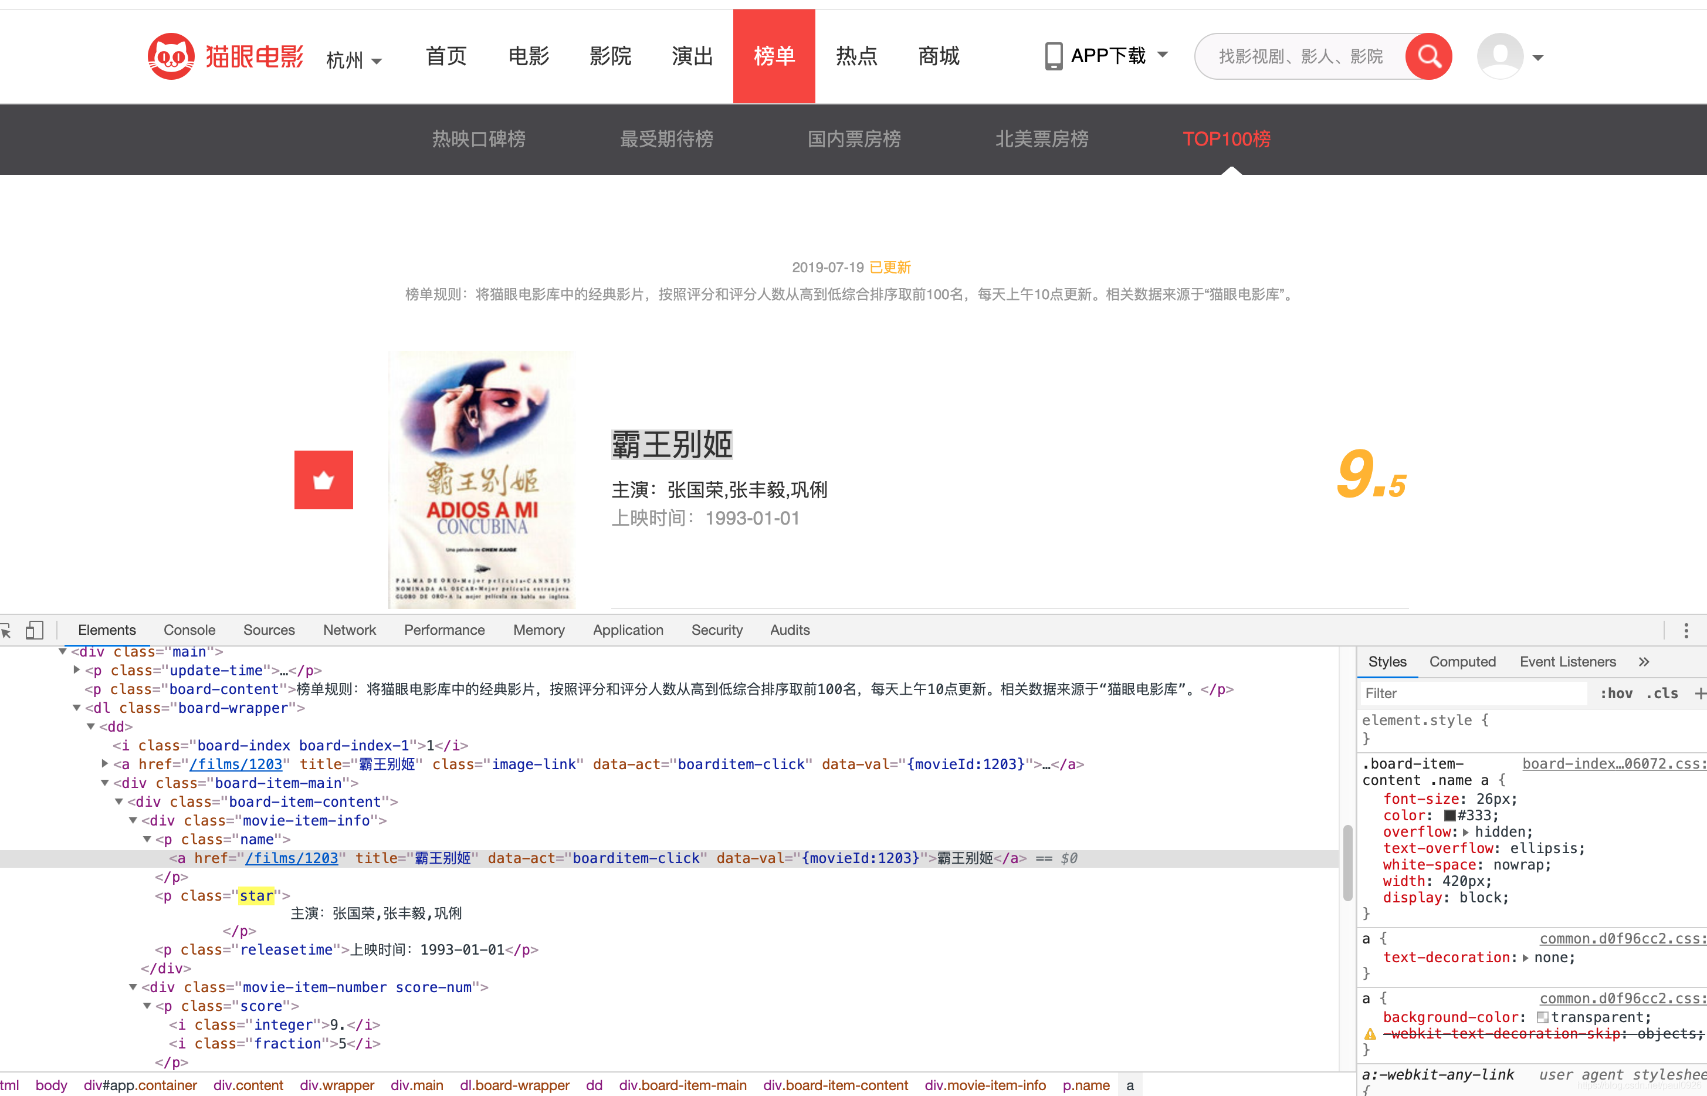Show more Styles pane tabs chevron

(x=1644, y=662)
